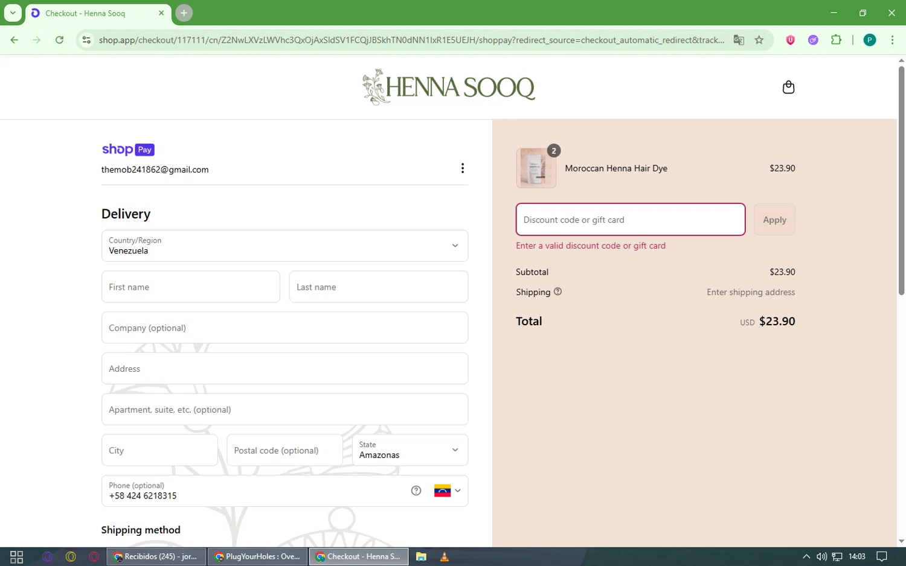The image size is (906, 566).
Task: Open the taskbar task view icon
Action: pos(17,556)
